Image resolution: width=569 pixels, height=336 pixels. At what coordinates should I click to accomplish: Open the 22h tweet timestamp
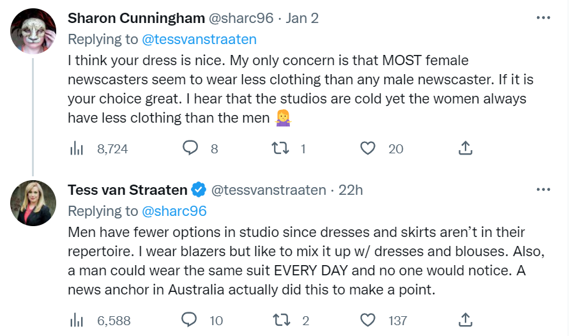click(351, 190)
